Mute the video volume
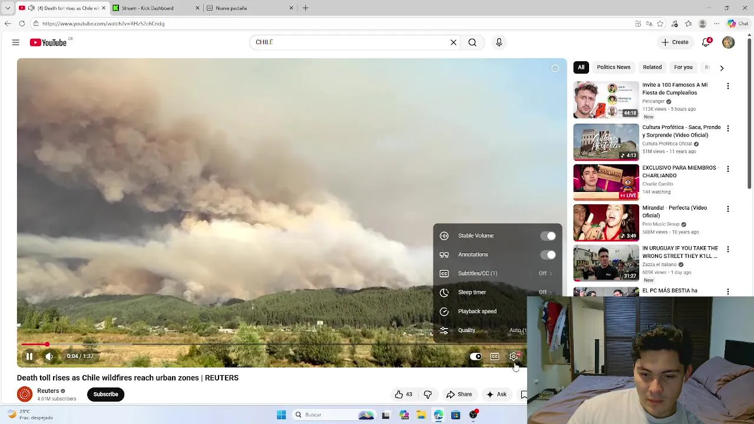The image size is (754, 424). 49,356
